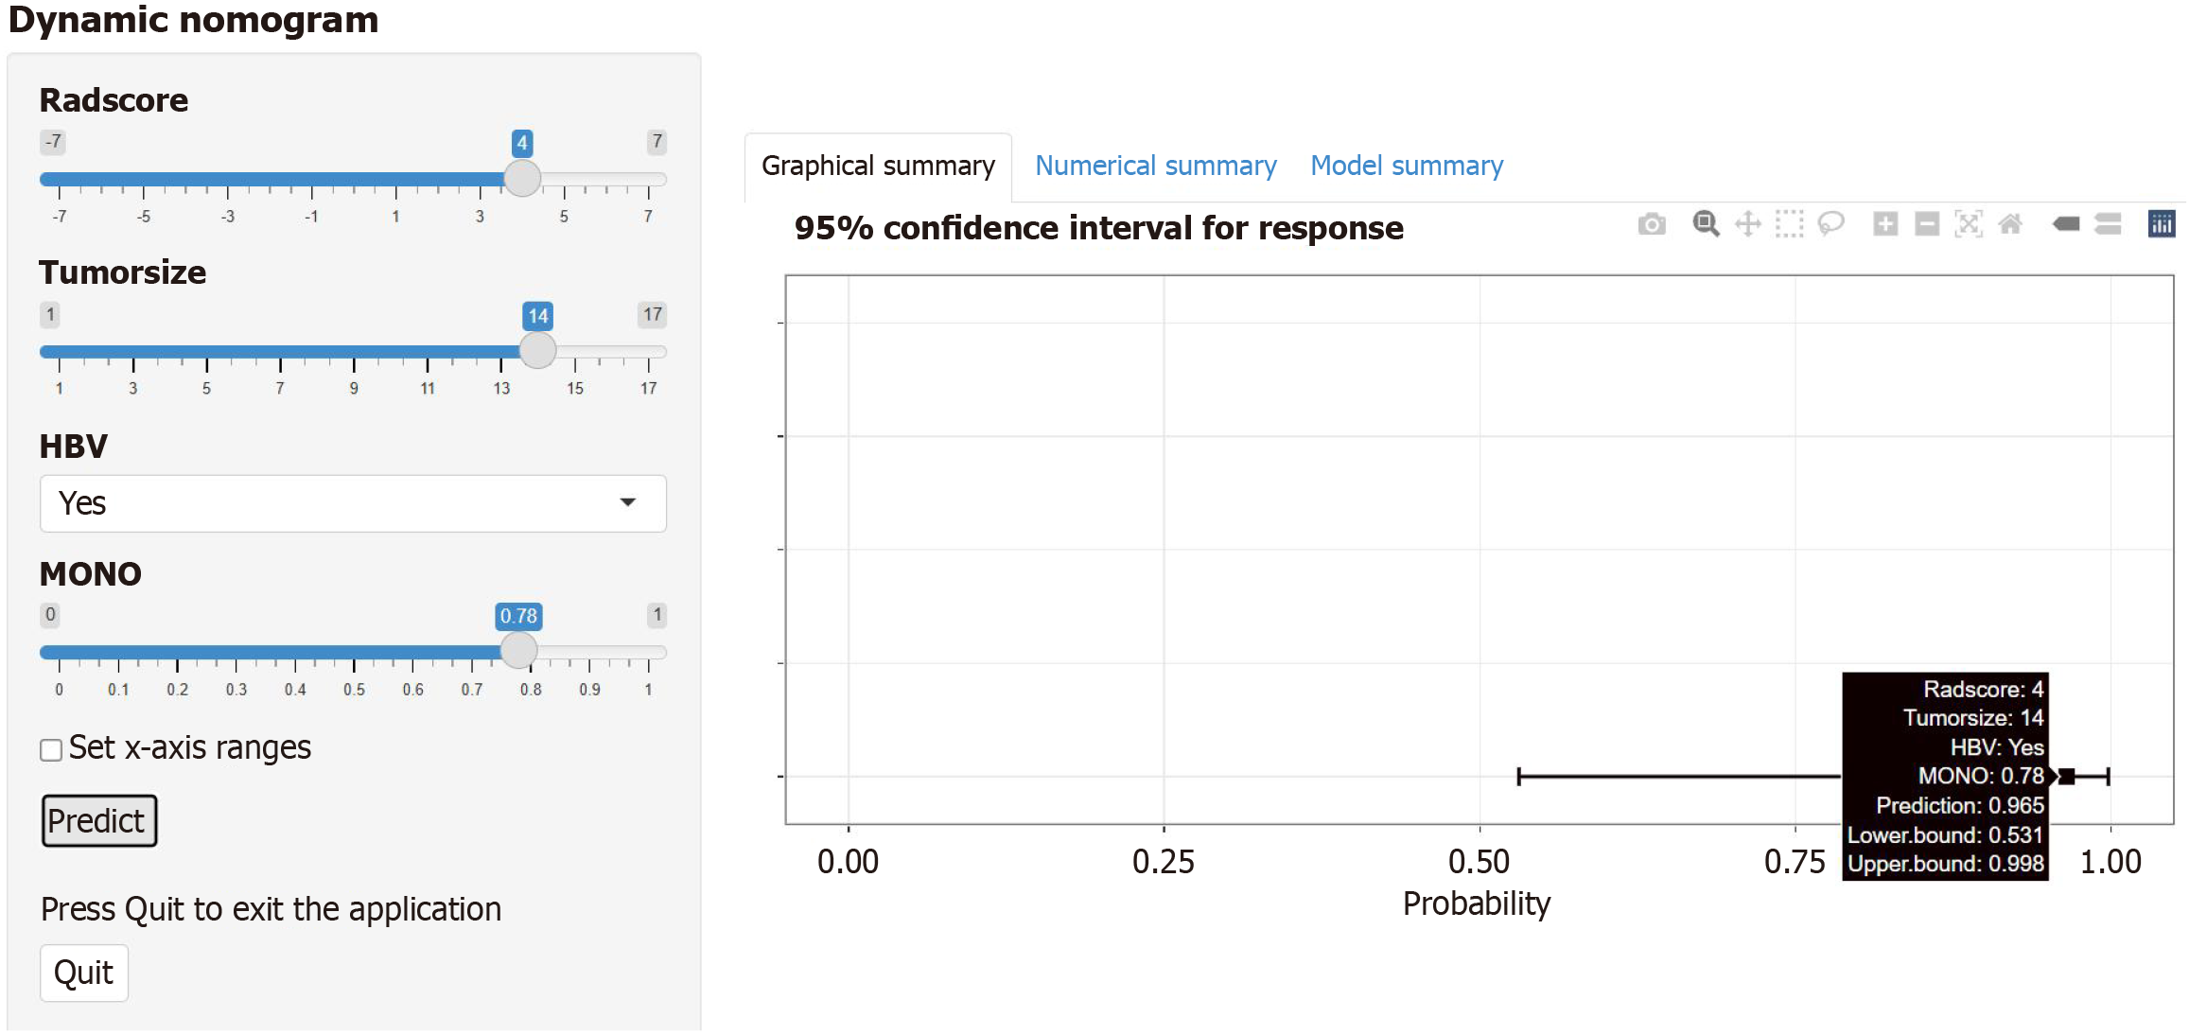The height and width of the screenshot is (1035, 2189).
Task: Reset axes with the home icon
Action: 2010,224
